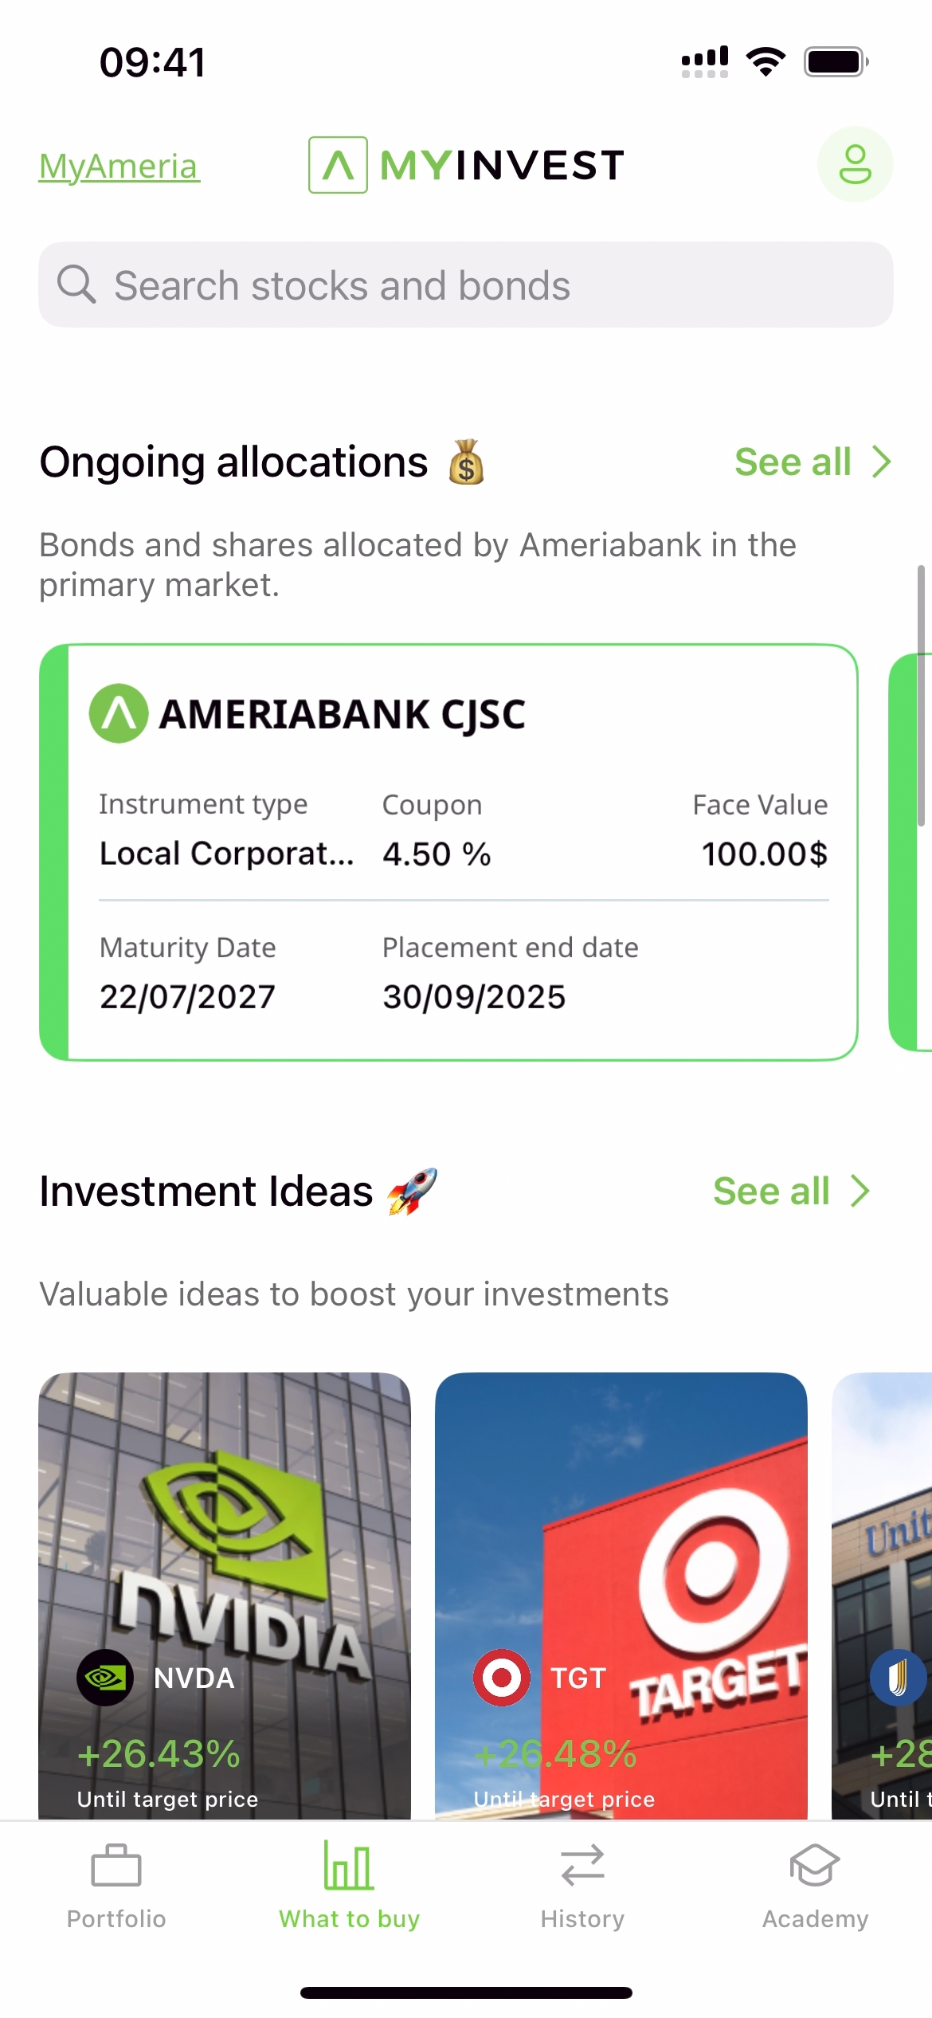Tap the search magnifier icon
The width and height of the screenshot is (932, 2018).
pos(76,285)
